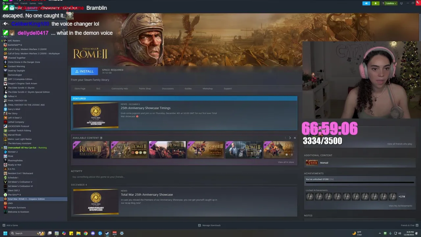
Task: Open the Steam menu
Action: (8, 3)
